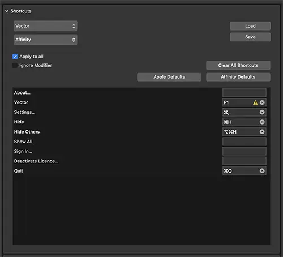This screenshot has width=283, height=257.
Task: Click the Hide Others shortcut field
Action: tap(245, 132)
